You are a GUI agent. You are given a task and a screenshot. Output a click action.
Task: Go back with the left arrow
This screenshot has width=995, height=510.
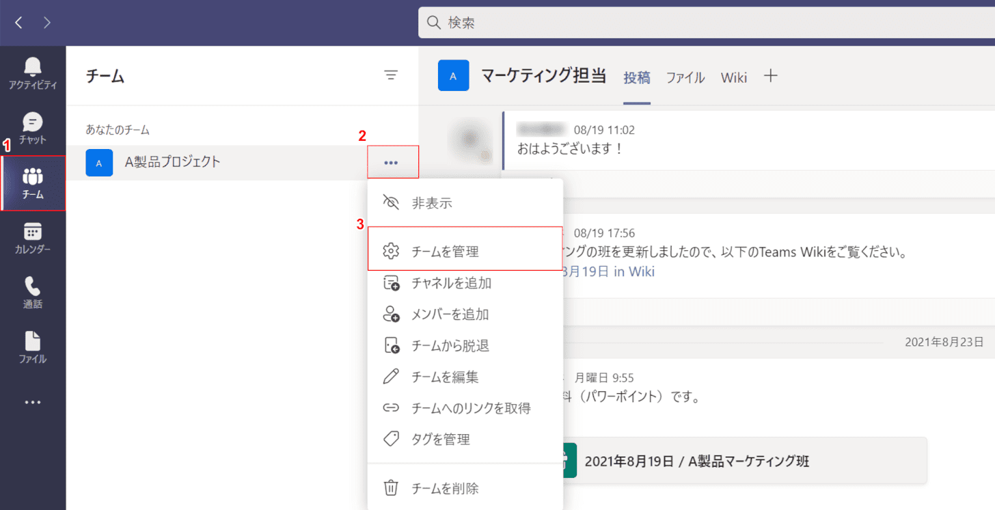pyautogui.click(x=18, y=23)
